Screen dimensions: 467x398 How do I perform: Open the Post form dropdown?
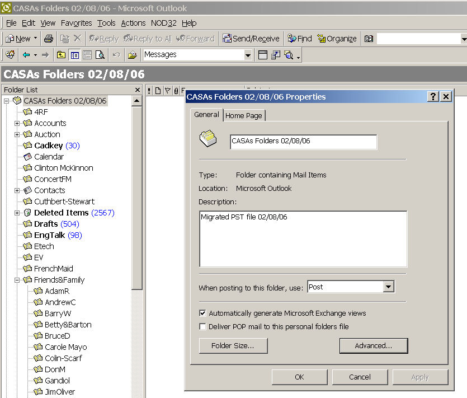coord(388,287)
